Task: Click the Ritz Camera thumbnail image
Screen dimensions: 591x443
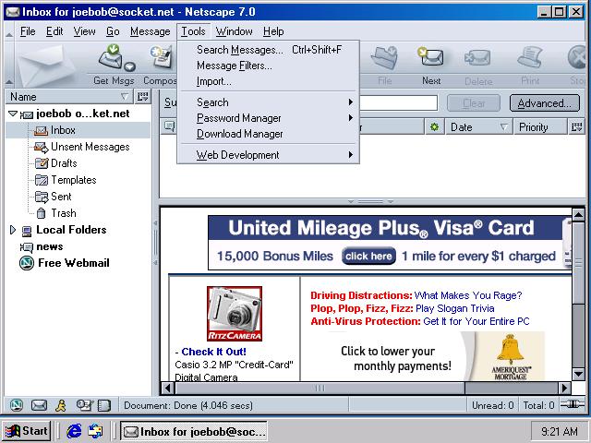Action: coord(235,314)
